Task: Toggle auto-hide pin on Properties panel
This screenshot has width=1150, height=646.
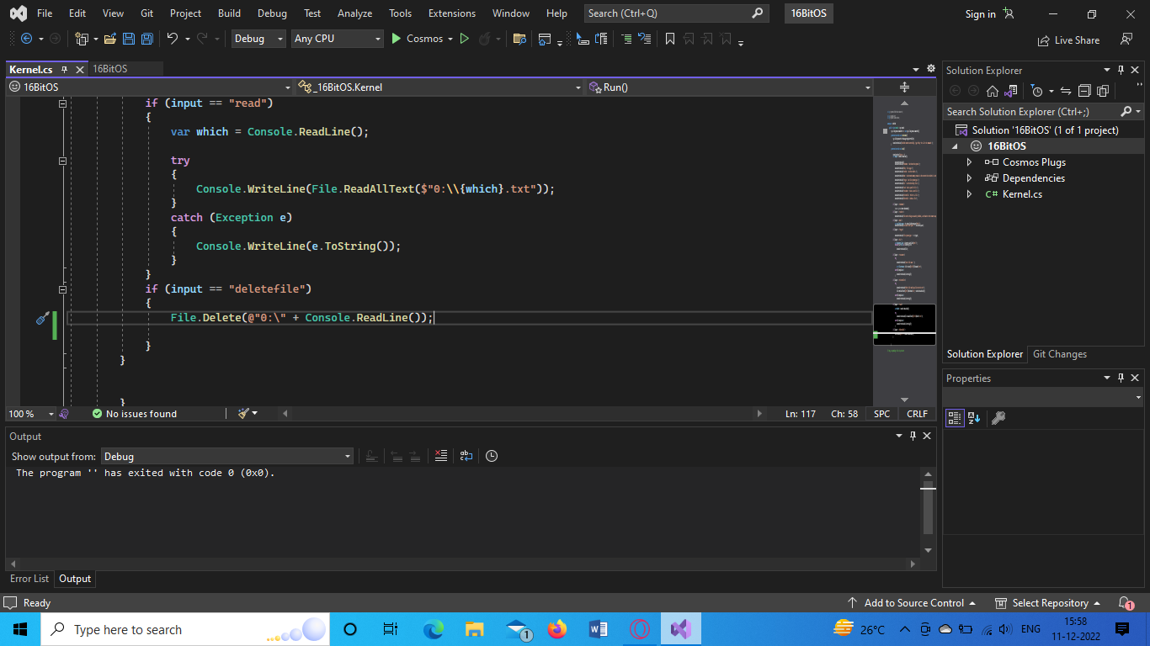Action: (1121, 378)
